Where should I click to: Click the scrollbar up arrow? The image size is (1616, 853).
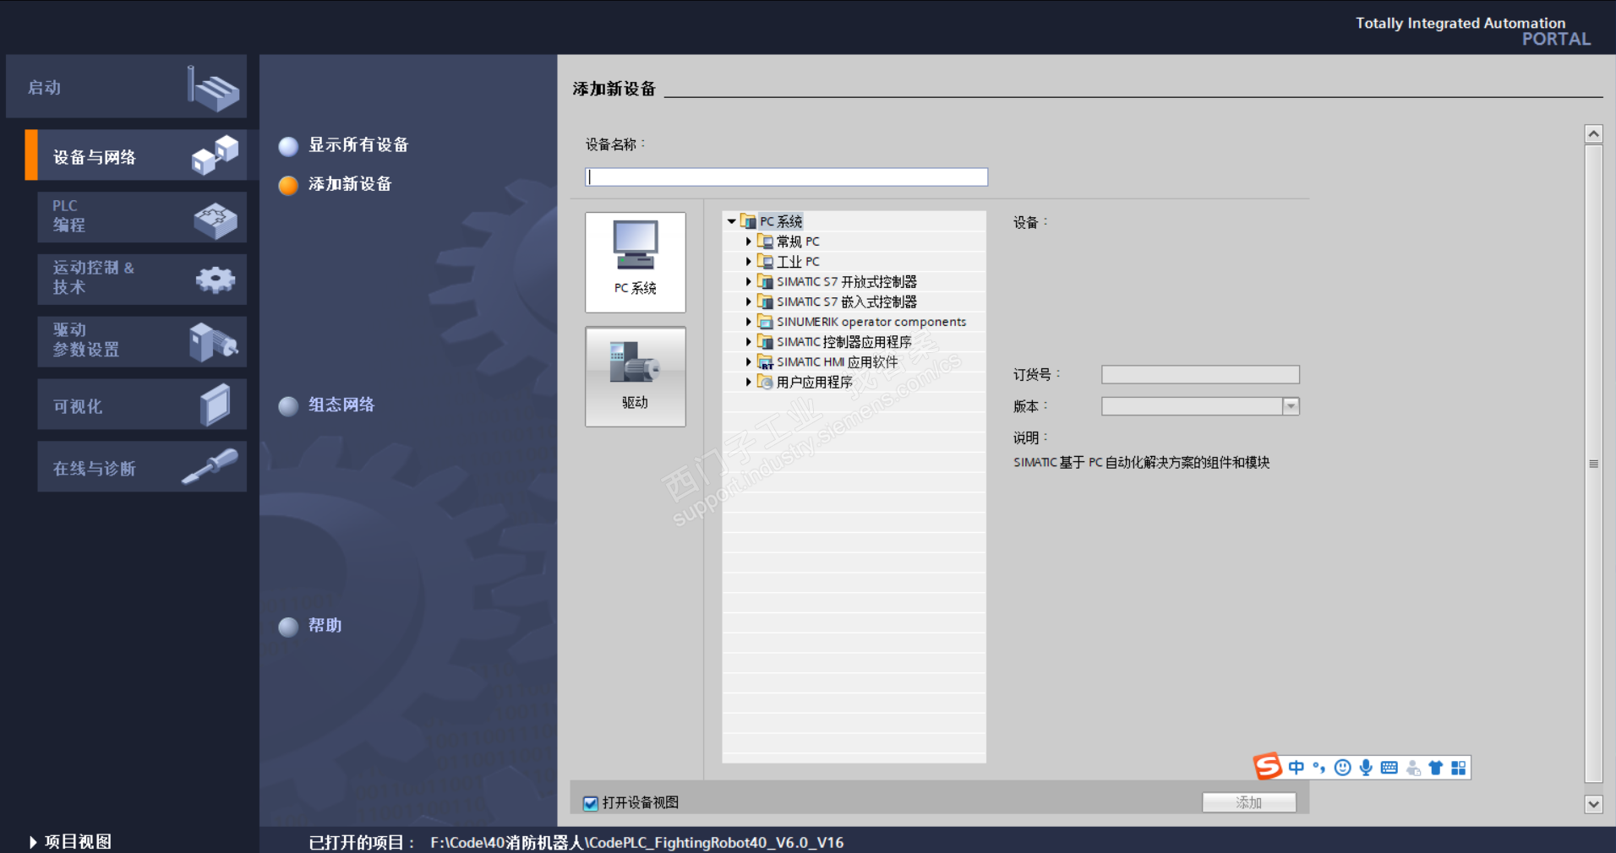pyautogui.click(x=1593, y=133)
